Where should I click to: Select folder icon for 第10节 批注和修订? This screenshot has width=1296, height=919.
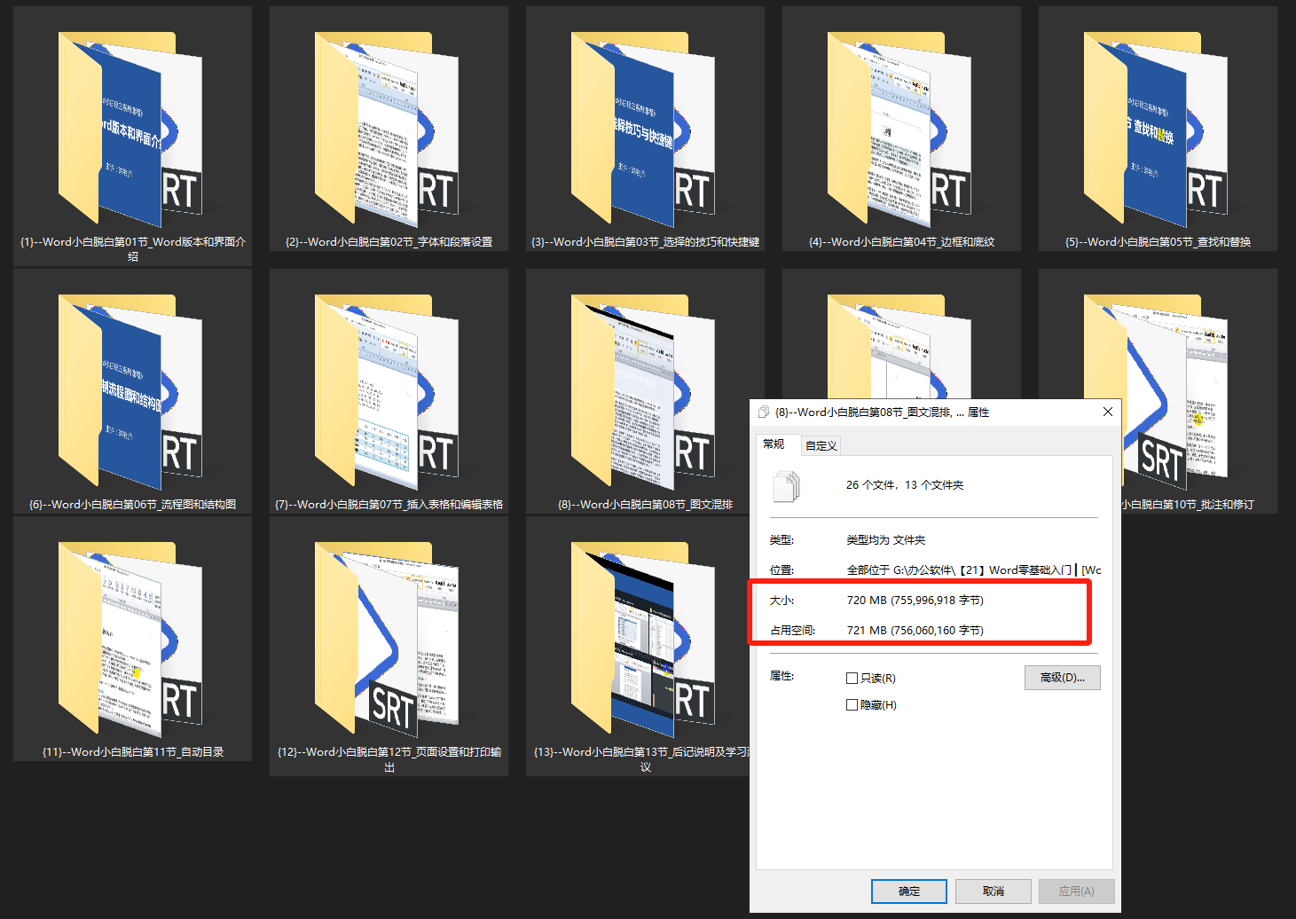point(1175,391)
